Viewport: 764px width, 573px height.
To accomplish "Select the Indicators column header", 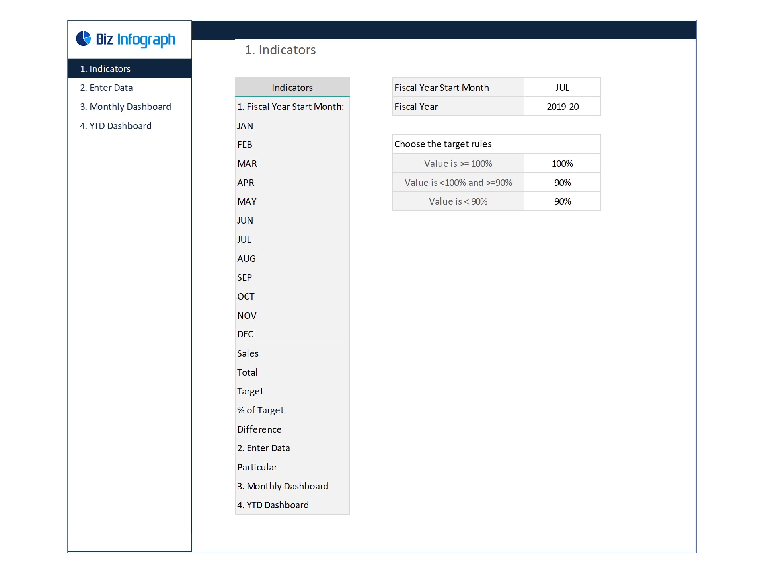I will click(x=292, y=87).
